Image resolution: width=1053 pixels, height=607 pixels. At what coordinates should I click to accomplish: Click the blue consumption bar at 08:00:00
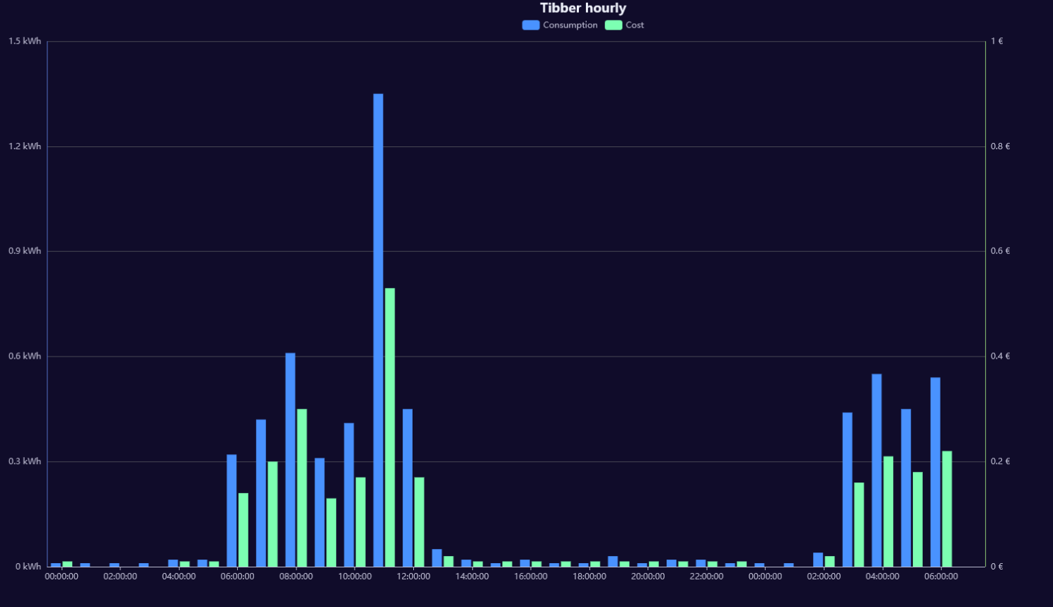(x=290, y=460)
